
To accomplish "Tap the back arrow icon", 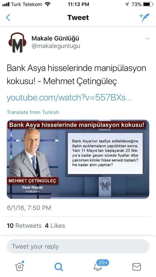I will click(x=8, y=18).
